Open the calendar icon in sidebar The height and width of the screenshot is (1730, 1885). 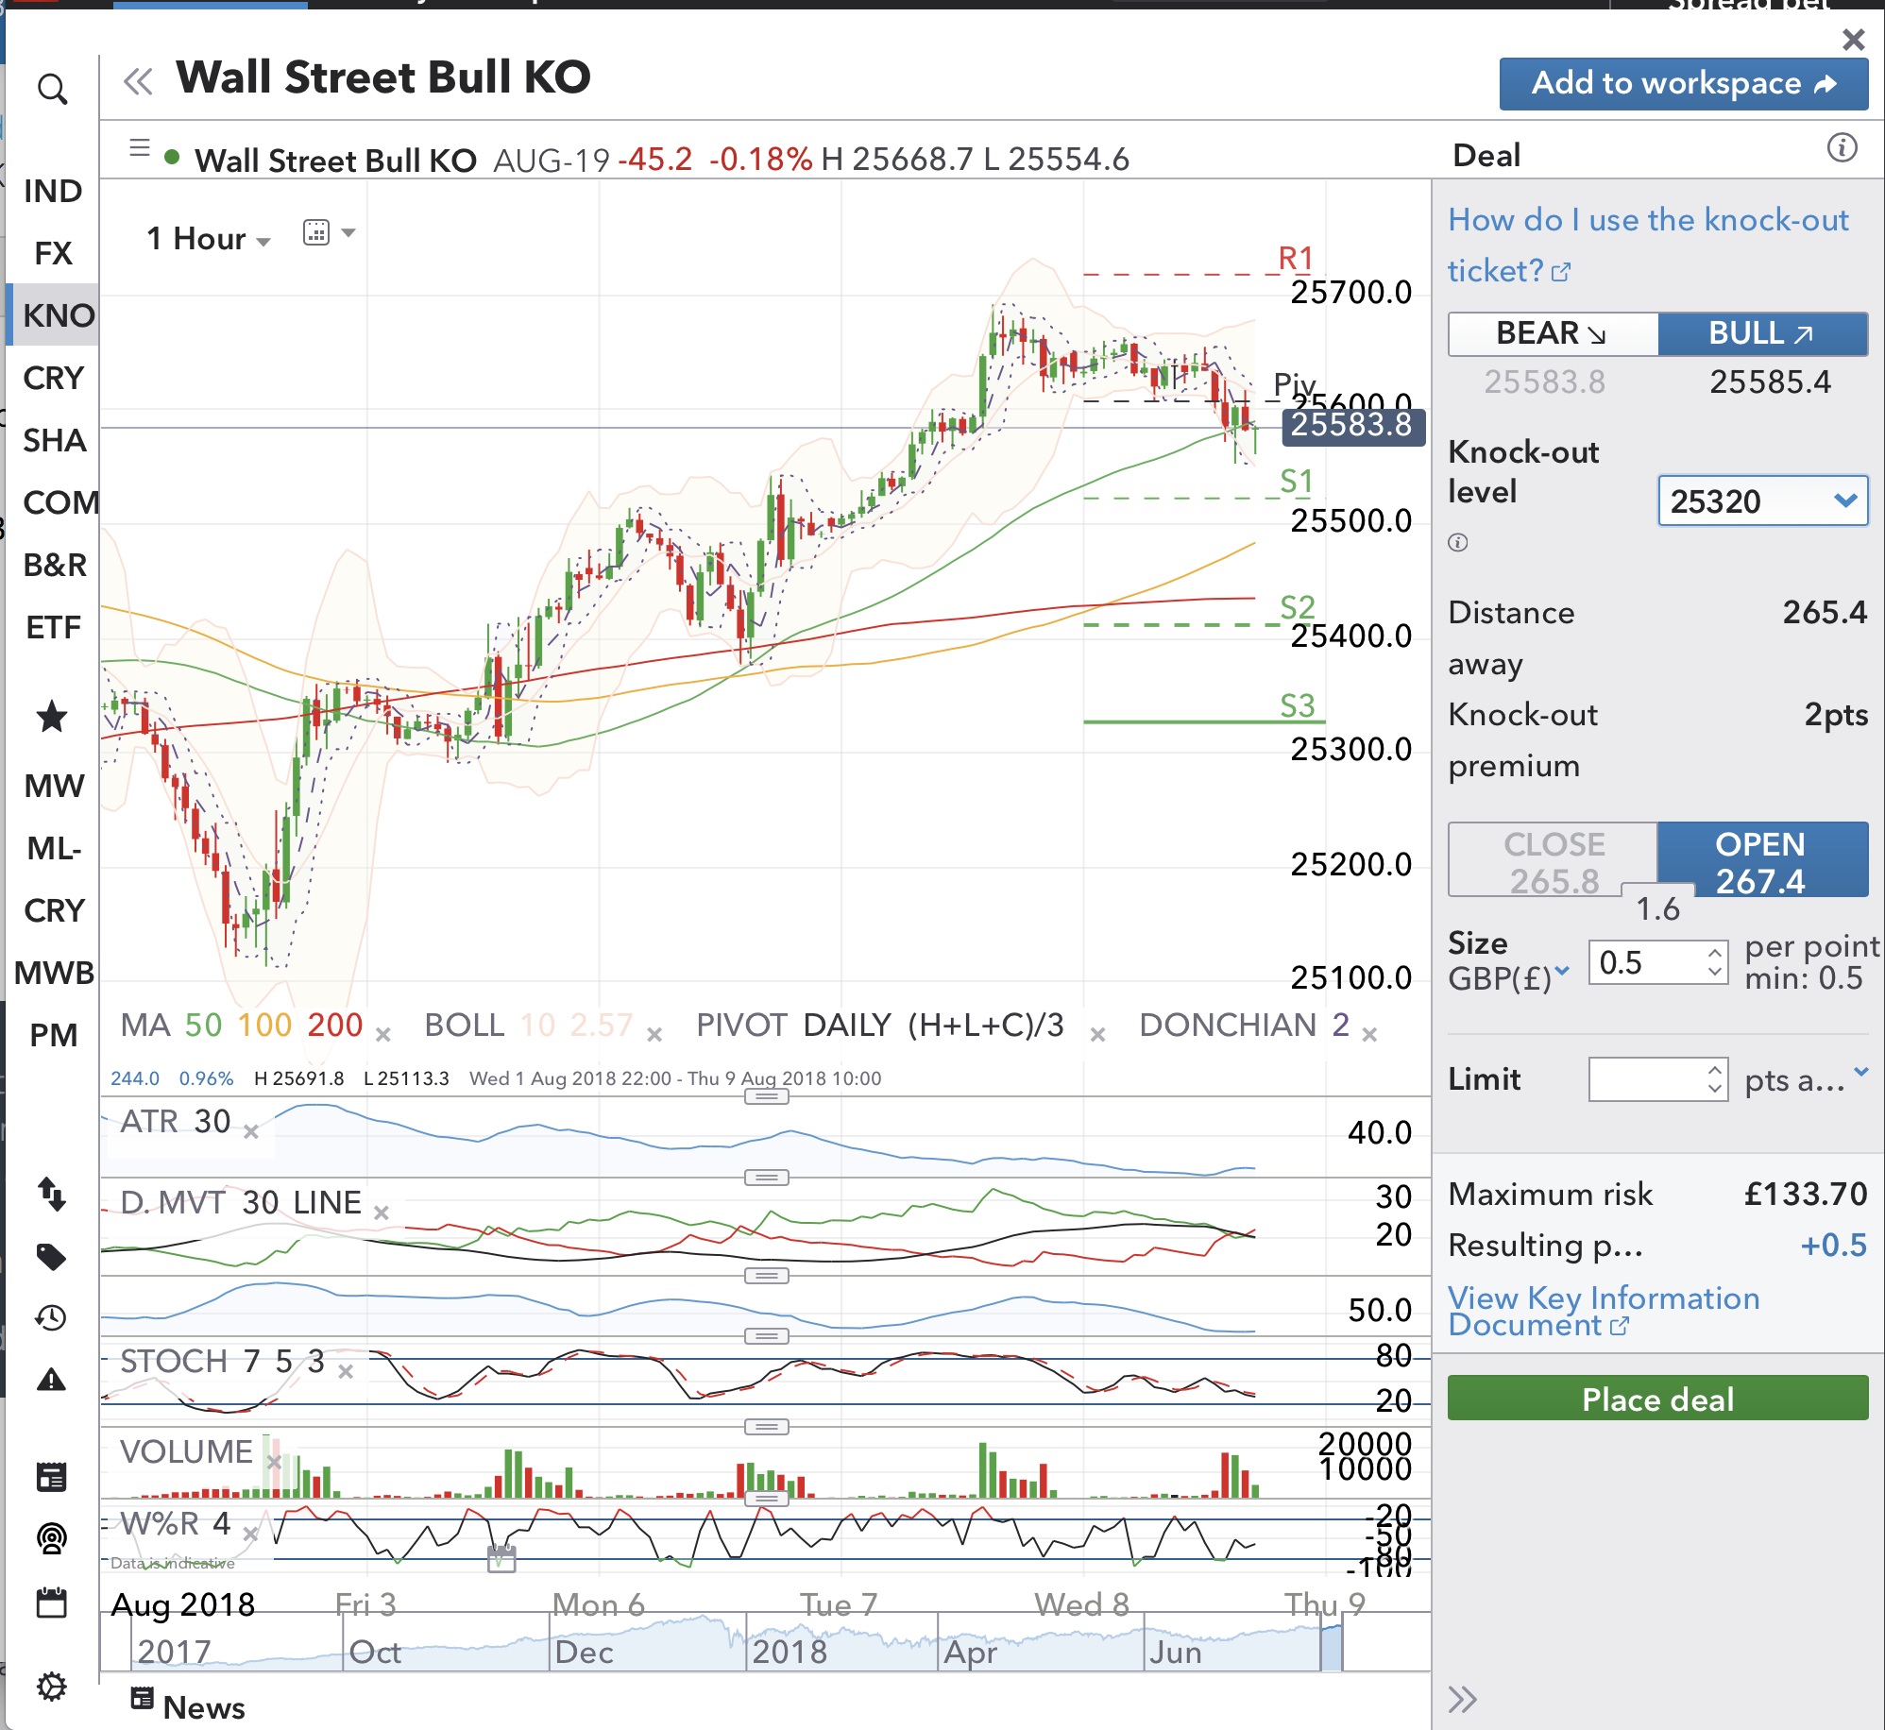tap(51, 1603)
